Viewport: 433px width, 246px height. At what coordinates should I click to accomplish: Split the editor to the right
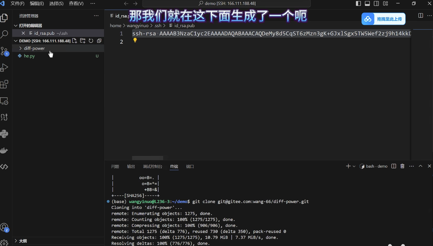(420, 16)
